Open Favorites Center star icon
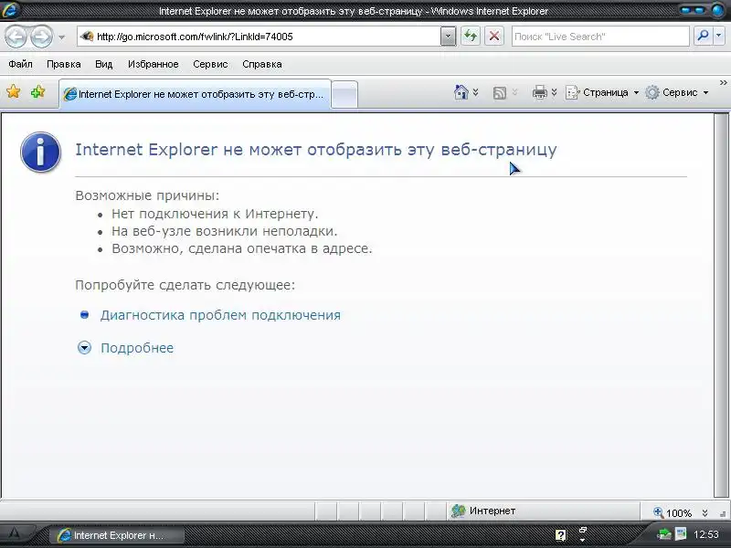Image resolution: width=731 pixels, height=548 pixels. click(x=14, y=92)
